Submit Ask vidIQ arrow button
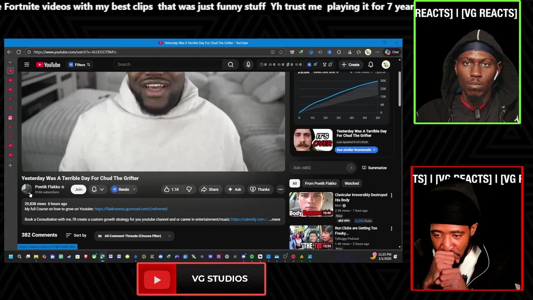The image size is (533, 300). (x=351, y=167)
